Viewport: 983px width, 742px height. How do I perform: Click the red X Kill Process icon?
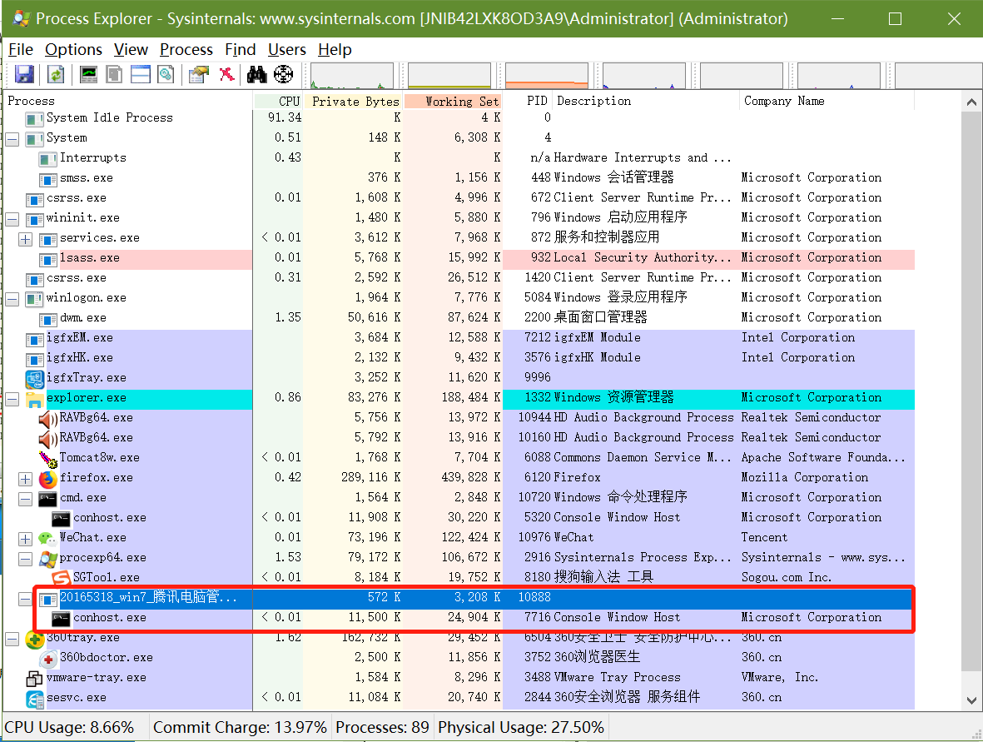[226, 75]
